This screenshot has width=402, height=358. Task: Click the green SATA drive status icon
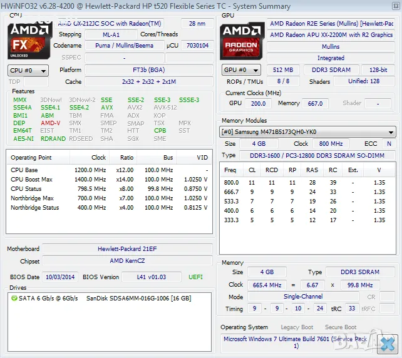pos(14,298)
